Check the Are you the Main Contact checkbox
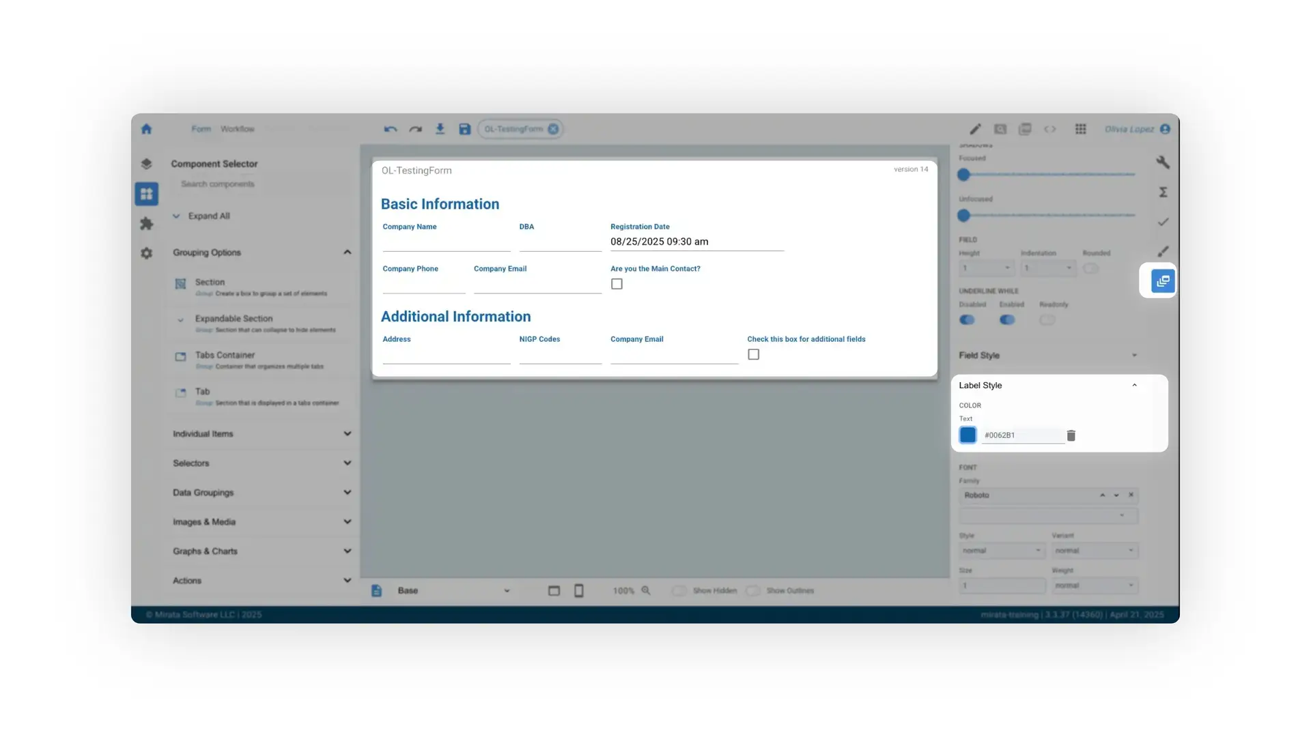The width and height of the screenshot is (1311, 737). [617, 284]
